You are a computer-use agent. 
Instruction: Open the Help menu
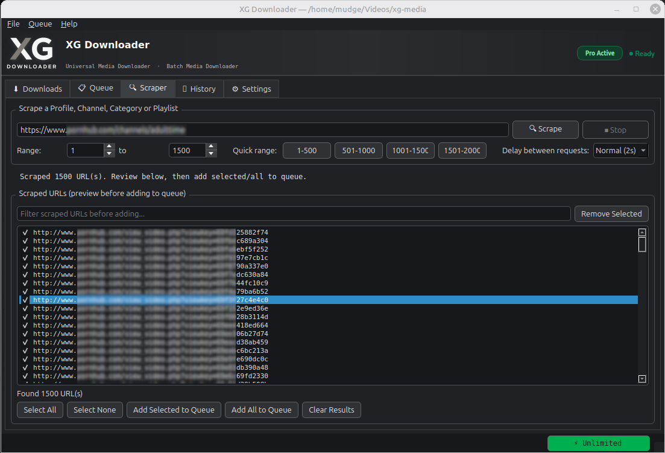click(x=69, y=24)
